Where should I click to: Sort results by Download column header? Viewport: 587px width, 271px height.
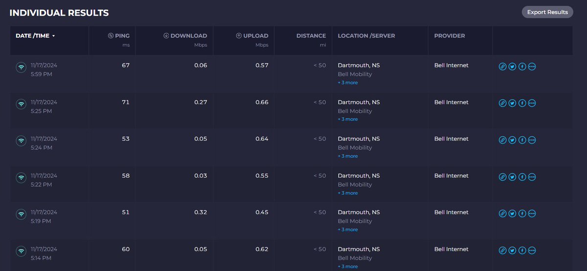coord(185,36)
